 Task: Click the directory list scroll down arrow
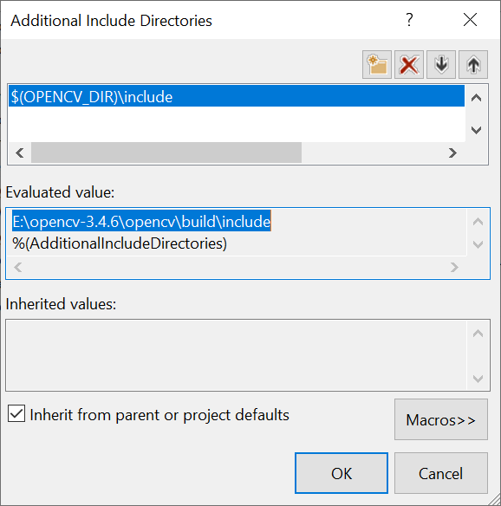[477, 130]
